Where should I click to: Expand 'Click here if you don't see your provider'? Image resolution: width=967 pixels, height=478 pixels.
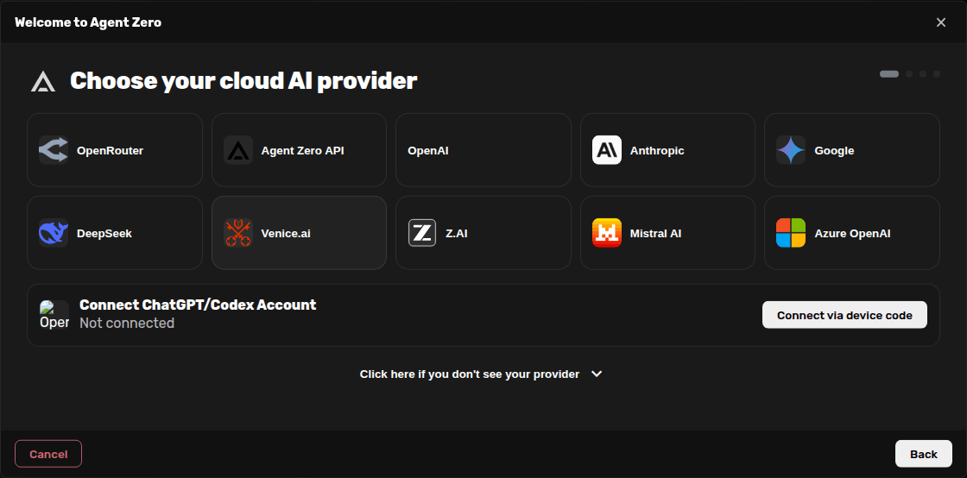pos(481,374)
